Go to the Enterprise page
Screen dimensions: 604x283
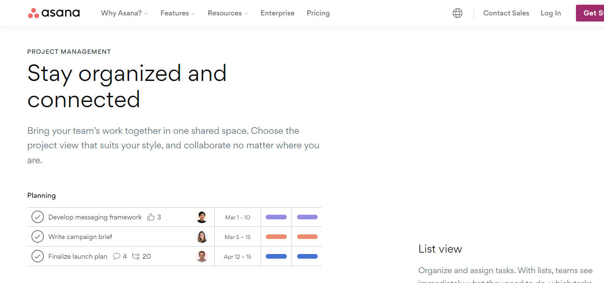(277, 13)
